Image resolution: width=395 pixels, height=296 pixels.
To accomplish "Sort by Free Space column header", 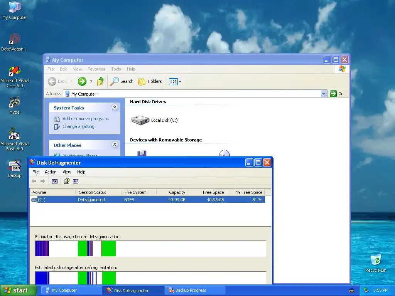I will tap(207, 192).
